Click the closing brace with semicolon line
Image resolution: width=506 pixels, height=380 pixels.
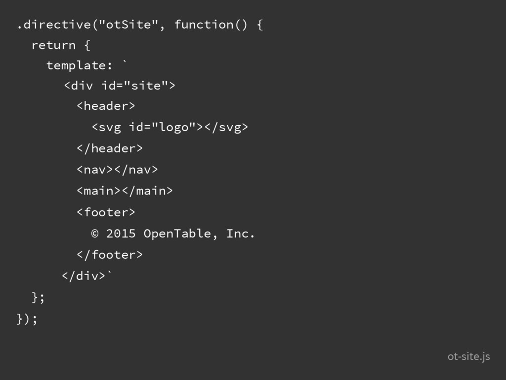pyautogui.click(x=38, y=297)
